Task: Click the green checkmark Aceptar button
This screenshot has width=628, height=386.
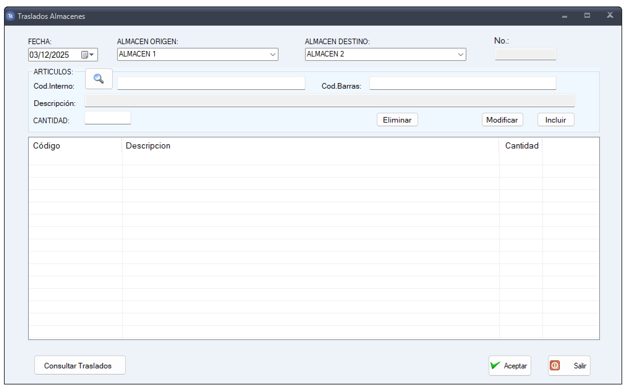Action: click(509, 366)
